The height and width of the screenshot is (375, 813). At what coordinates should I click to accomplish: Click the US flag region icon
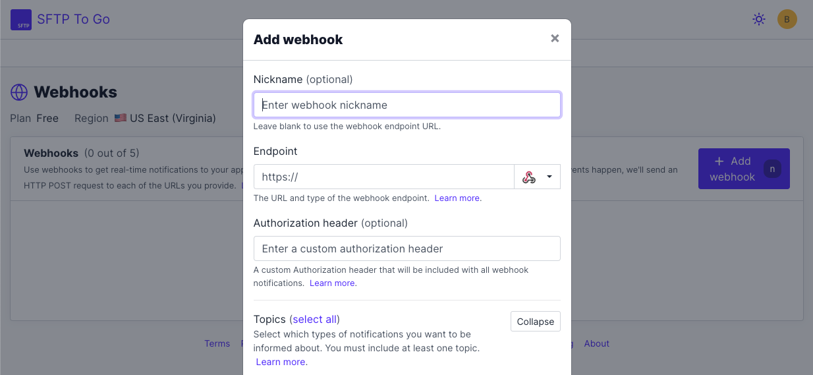(120, 118)
